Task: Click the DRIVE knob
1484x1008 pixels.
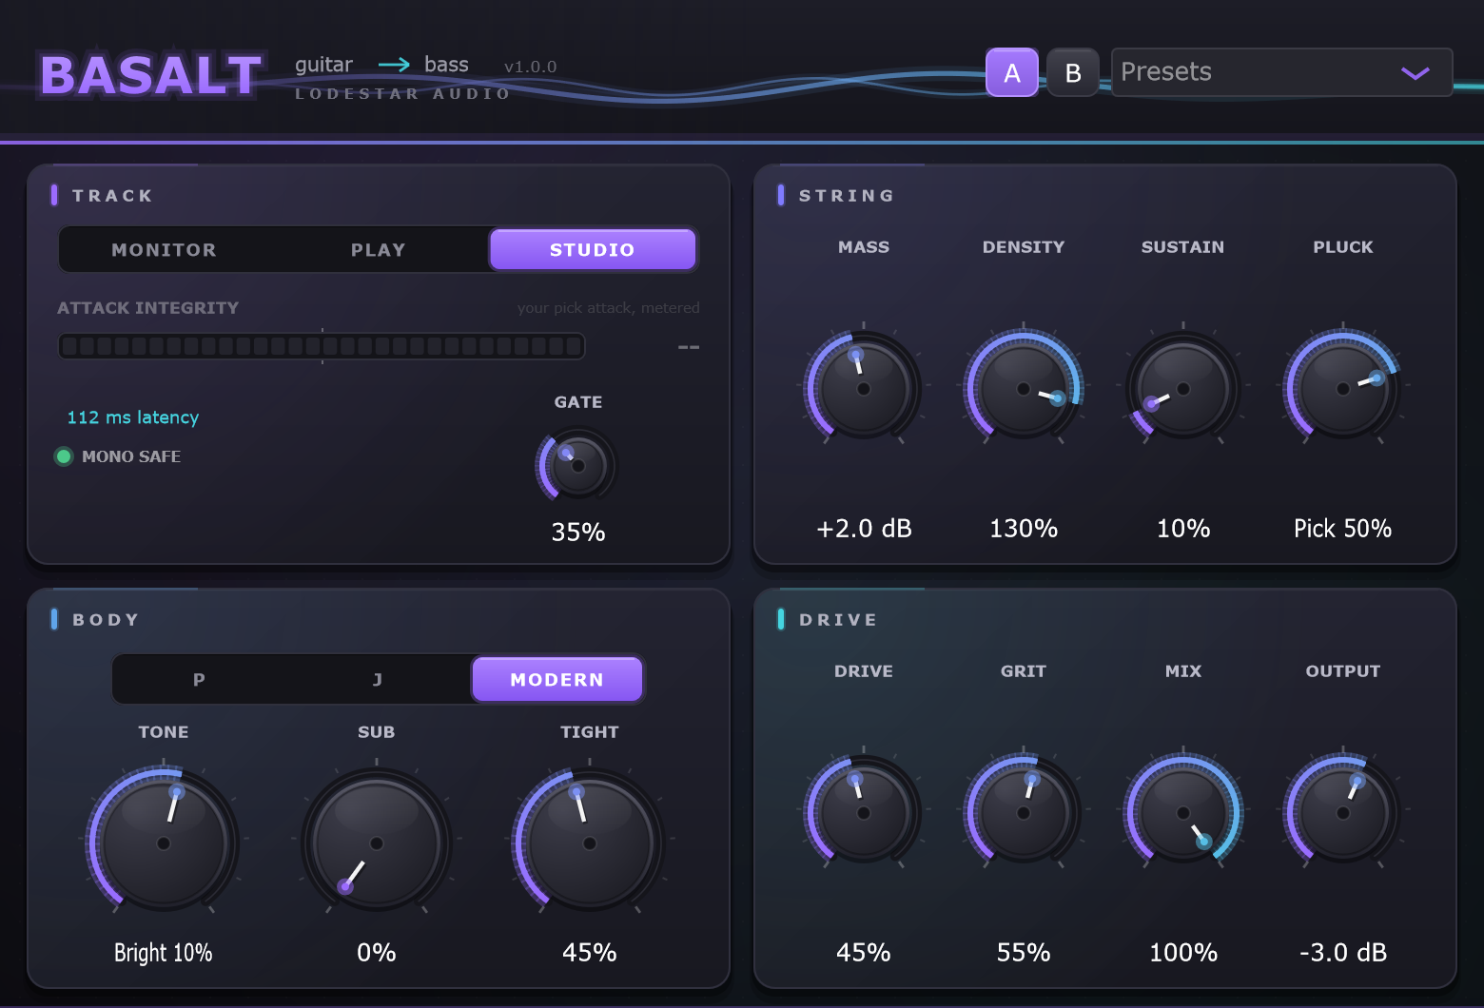Action: (x=864, y=812)
